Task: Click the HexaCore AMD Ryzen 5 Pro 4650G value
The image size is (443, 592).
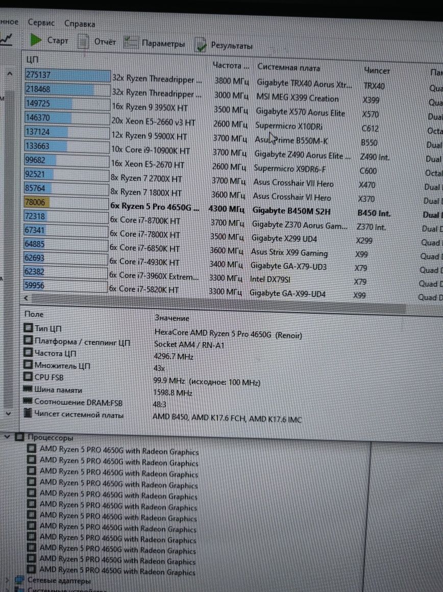Action: point(228,334)
